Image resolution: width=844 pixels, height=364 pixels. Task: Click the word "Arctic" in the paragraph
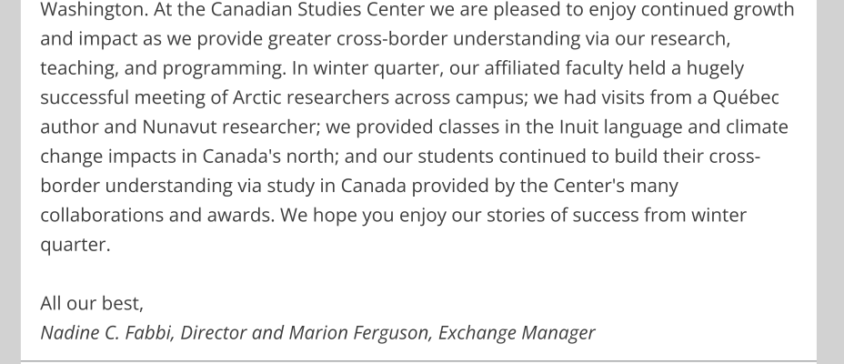tap(256, 97)
